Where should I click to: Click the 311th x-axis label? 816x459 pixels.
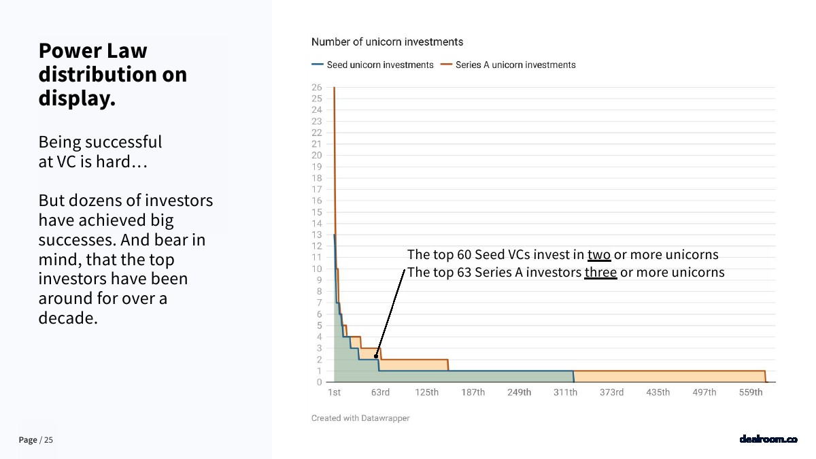tap(565, 392)
